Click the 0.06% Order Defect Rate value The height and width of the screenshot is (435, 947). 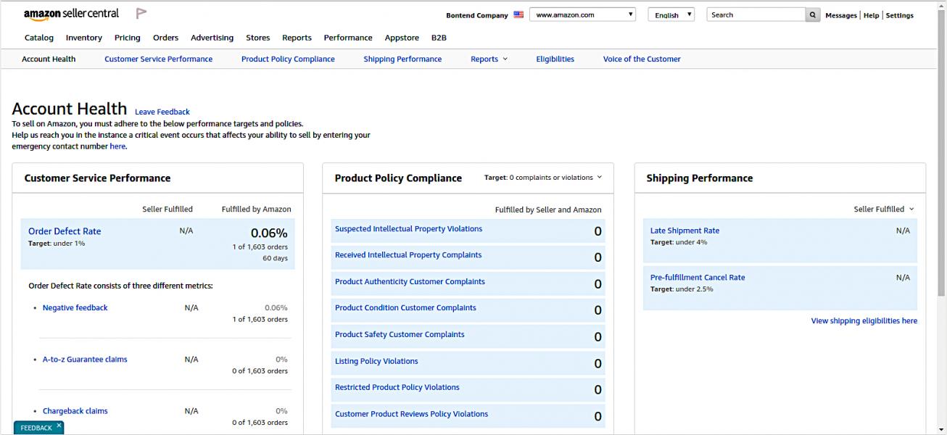pyautogui.click(x=269, y=233)
